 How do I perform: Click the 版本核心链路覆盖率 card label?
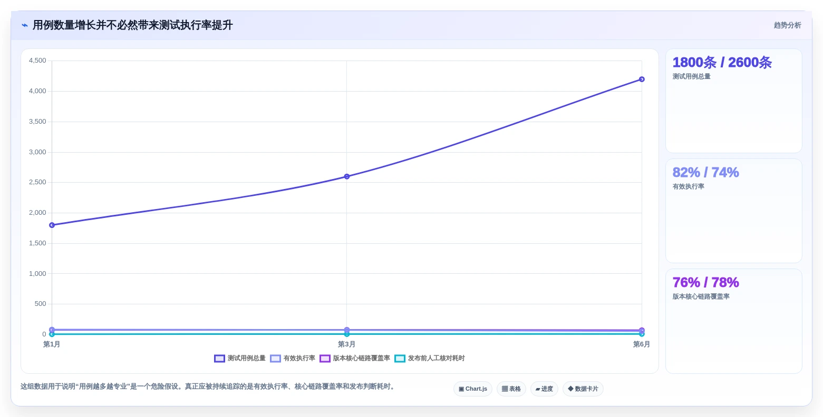701,297
